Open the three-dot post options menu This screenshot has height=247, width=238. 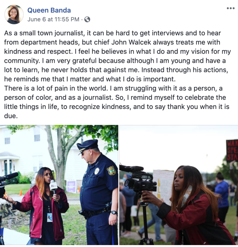231,8
